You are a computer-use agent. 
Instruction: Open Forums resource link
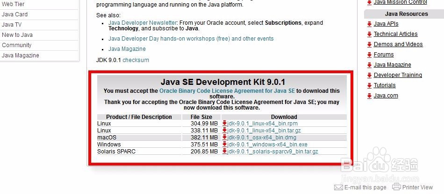tap(384, 55)
